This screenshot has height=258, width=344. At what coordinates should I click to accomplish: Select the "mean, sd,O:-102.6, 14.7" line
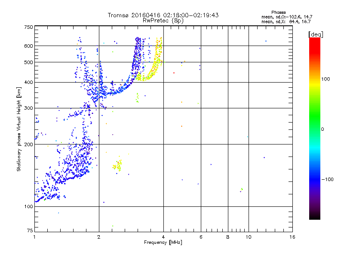tap(287, 17)
